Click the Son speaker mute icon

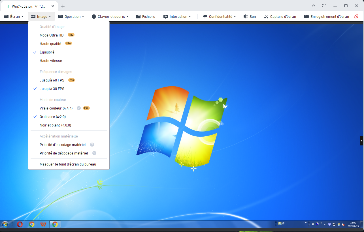pos(246,17)
